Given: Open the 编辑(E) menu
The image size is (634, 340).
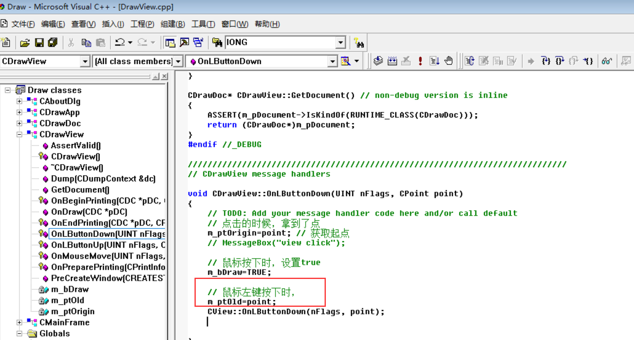Looking at the screenshot, I should pos(53,24).
